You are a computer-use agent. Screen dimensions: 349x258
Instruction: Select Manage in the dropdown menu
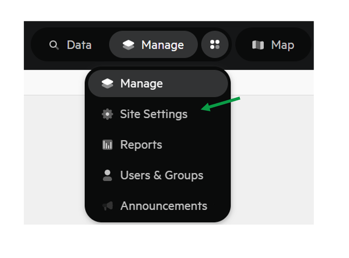click(158, 84)
